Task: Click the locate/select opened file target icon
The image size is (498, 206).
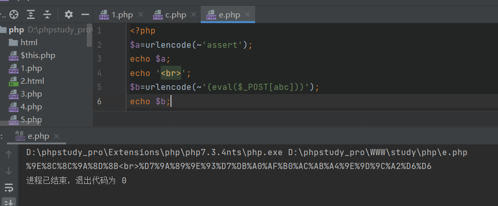Action: (14, 14)
